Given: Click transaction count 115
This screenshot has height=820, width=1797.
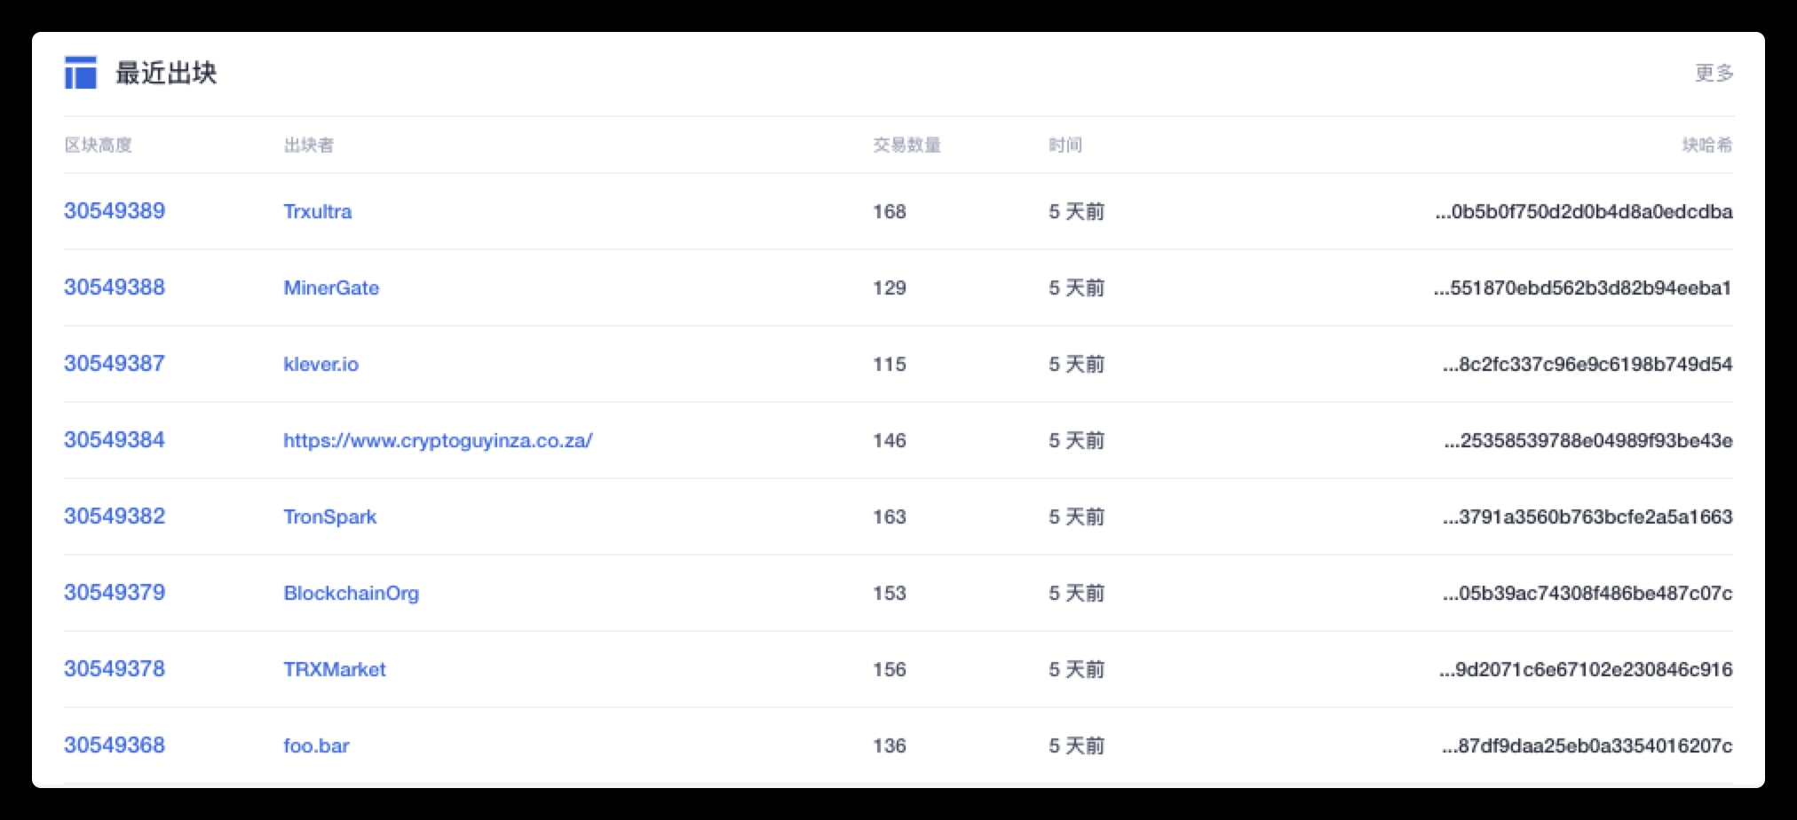Looking at the screenshot, I should 890,364.
